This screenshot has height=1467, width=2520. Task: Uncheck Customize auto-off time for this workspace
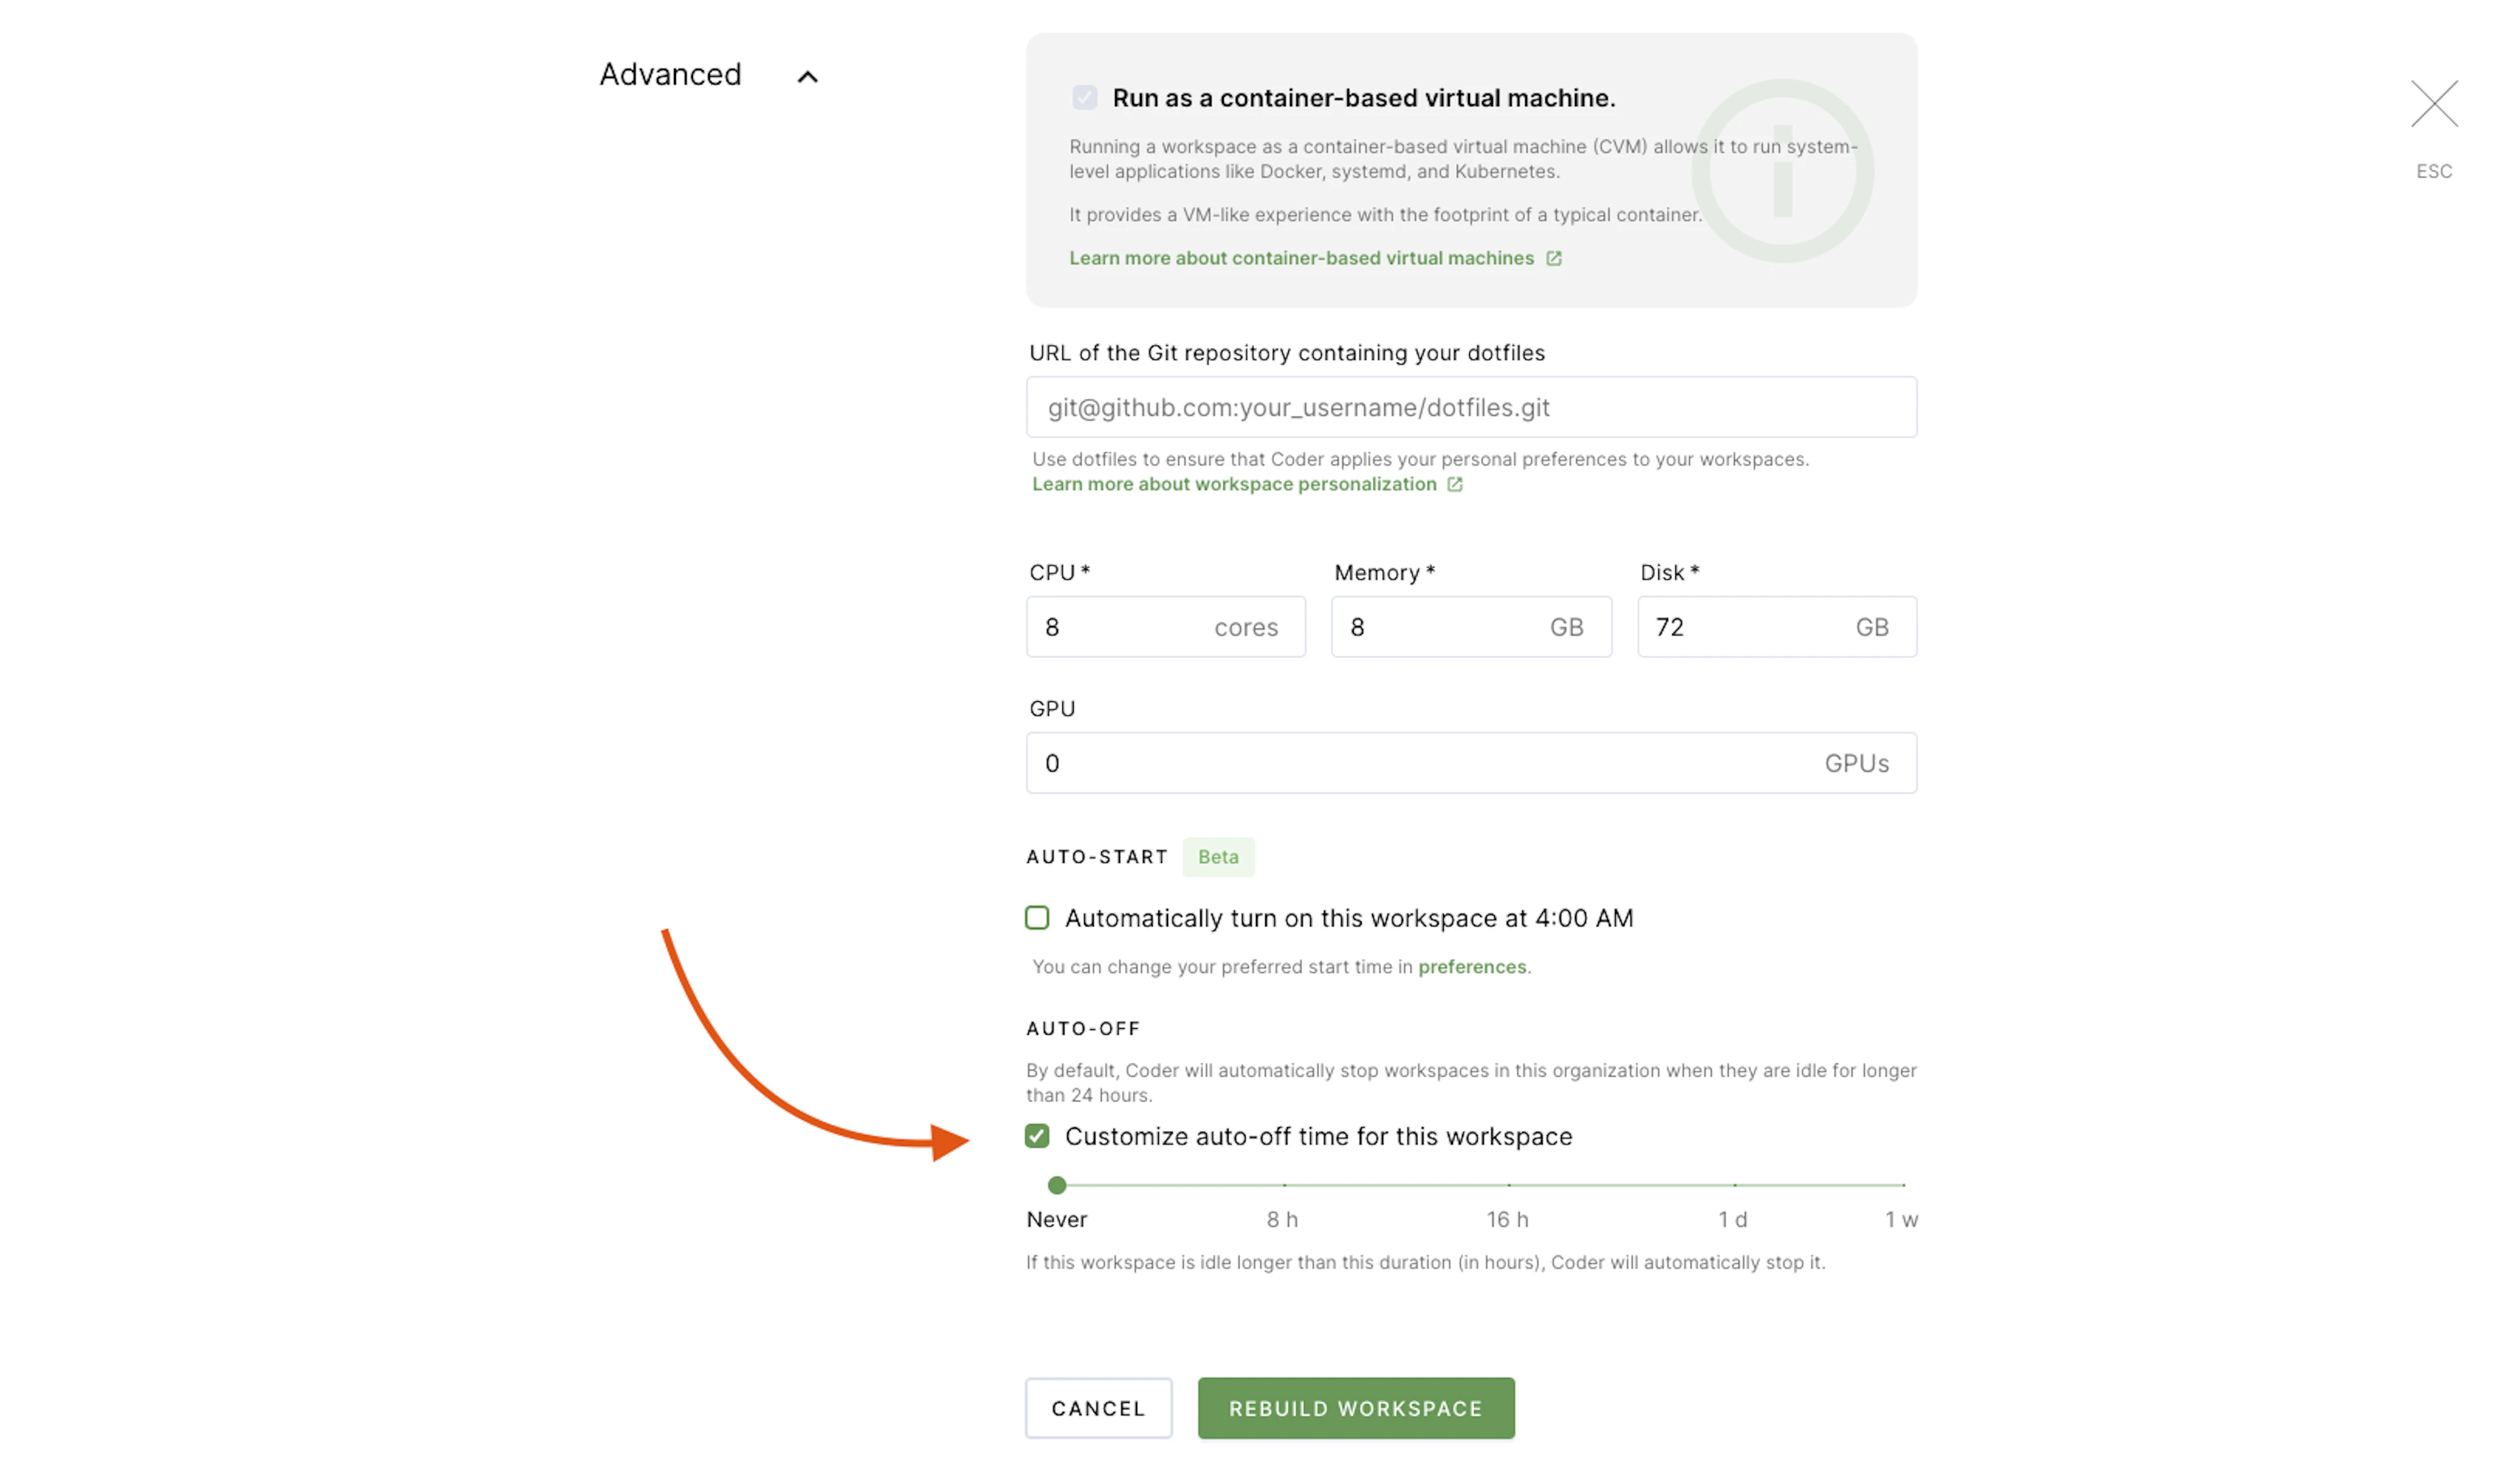click(x=1037, y=1136)
